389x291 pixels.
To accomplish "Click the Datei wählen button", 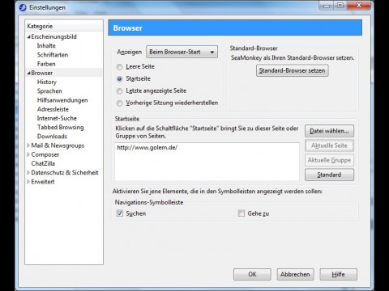I will [329, 131].
